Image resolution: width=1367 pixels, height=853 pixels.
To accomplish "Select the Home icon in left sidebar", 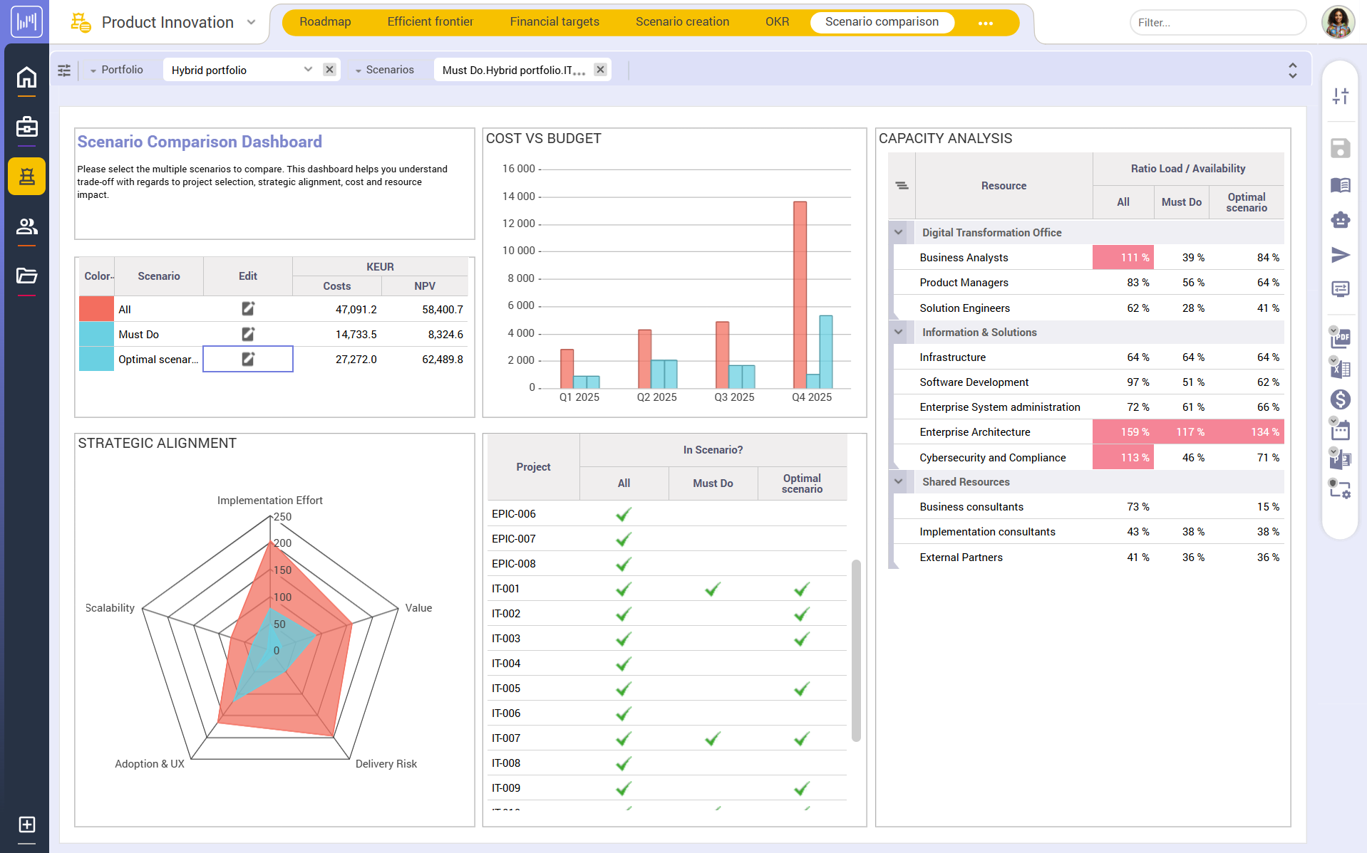I will (26, 77).
